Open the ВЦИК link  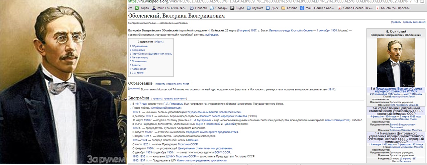point(199,124)
